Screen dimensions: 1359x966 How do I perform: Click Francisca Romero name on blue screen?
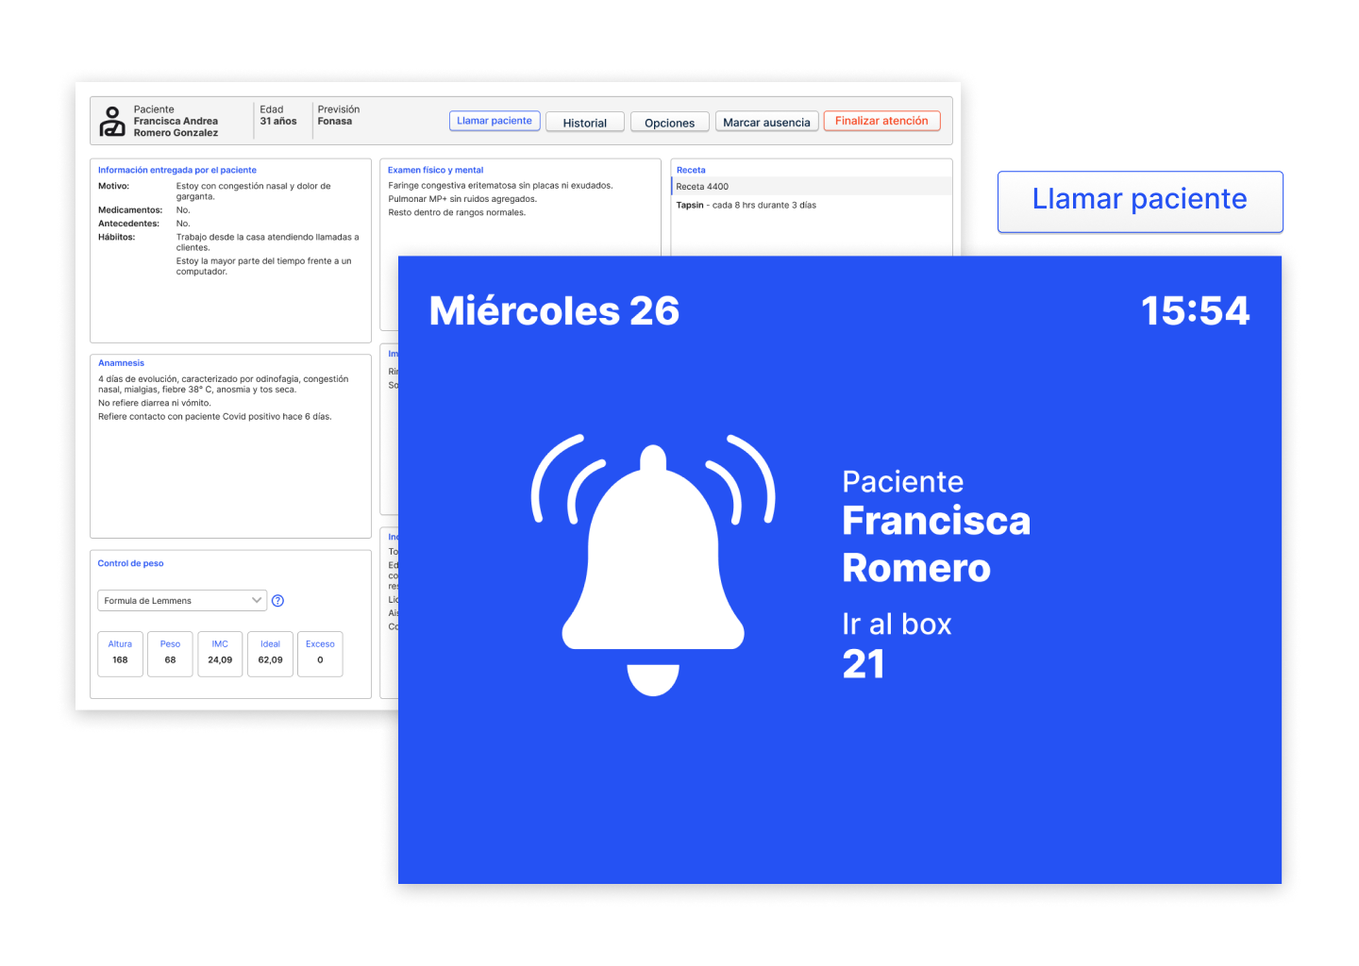pos(936,544)
